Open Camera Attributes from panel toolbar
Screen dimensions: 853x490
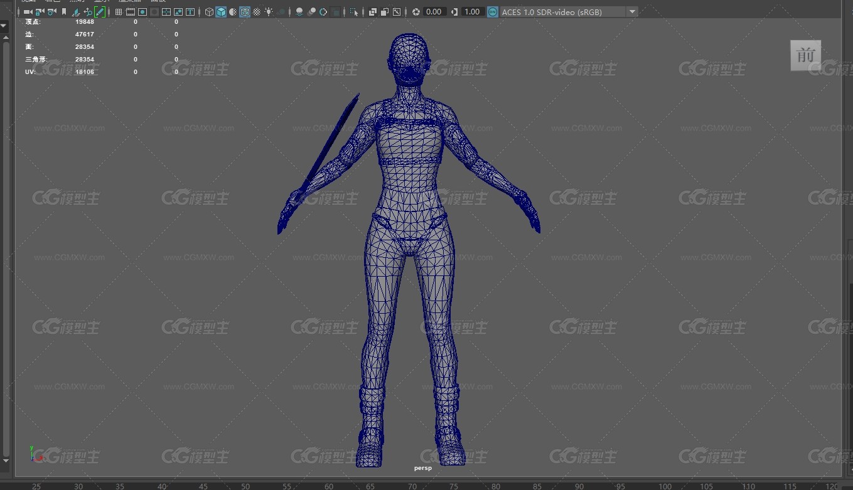pos(51,12)
